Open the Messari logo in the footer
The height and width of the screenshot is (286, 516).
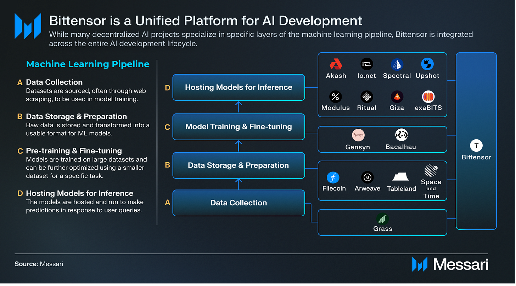click(x=450, y=264)
